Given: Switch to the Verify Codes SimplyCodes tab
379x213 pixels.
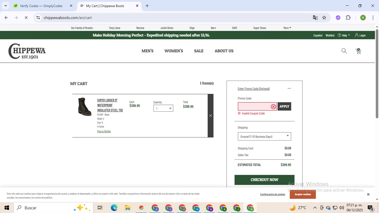Looking at the screenshot, I should pos(41,6).
